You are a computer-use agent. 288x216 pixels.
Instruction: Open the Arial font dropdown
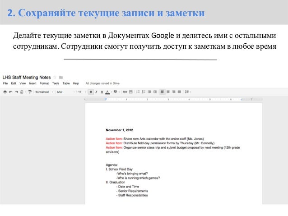point(65,92)
